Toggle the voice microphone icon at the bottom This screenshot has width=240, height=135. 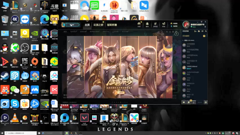[x=193, y=102]
